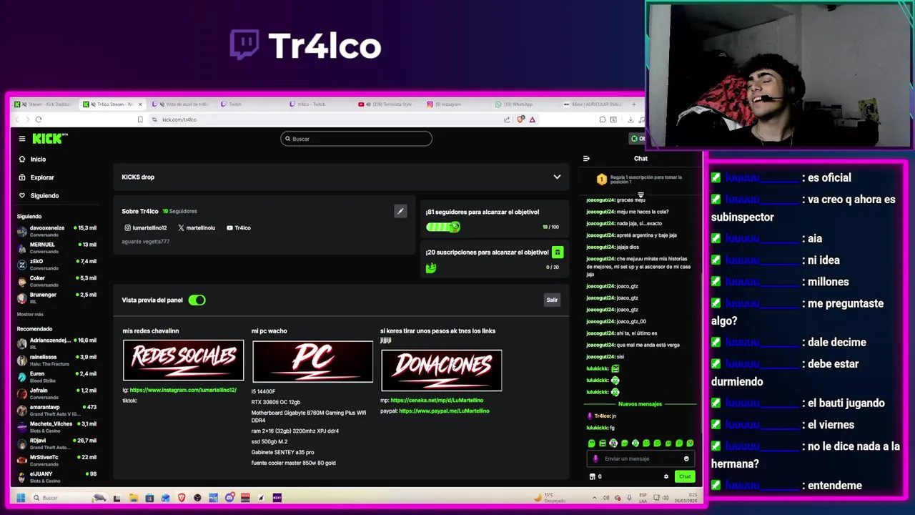The width and height of the screenshot is (915, 515).
Task: Open Adrianozendej recommended channel
Action: [x=57, y=343]
